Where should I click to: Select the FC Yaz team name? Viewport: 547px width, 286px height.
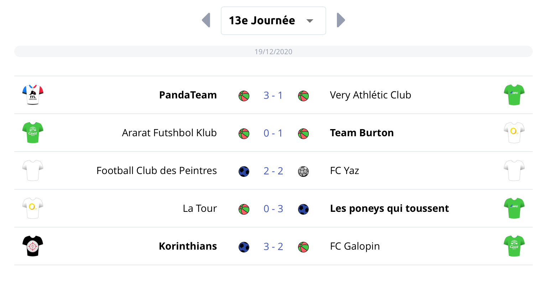344,171
